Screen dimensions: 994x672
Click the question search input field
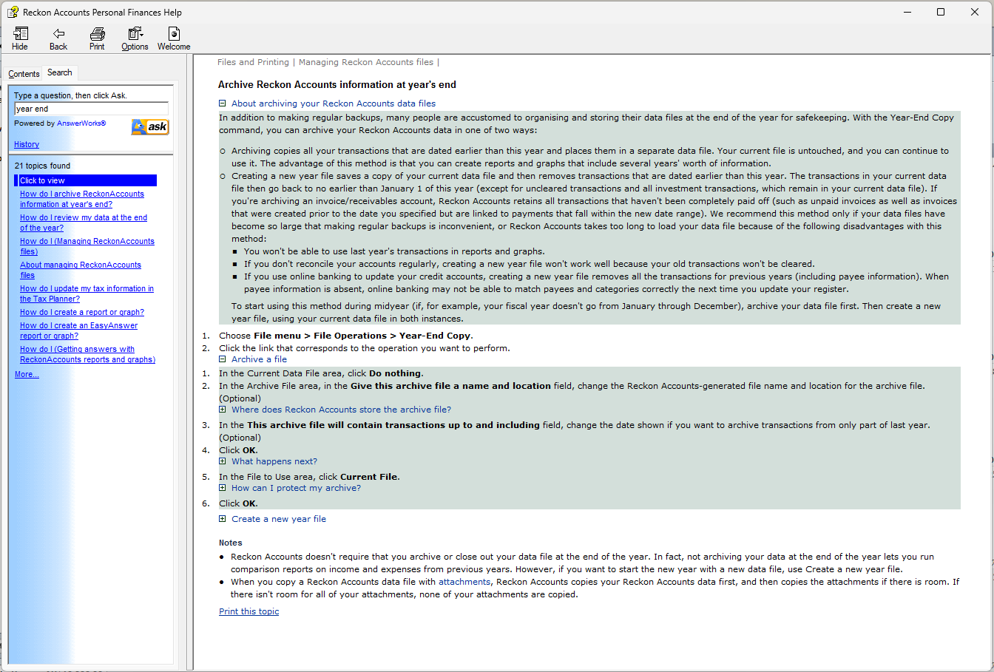pos(91,109)
